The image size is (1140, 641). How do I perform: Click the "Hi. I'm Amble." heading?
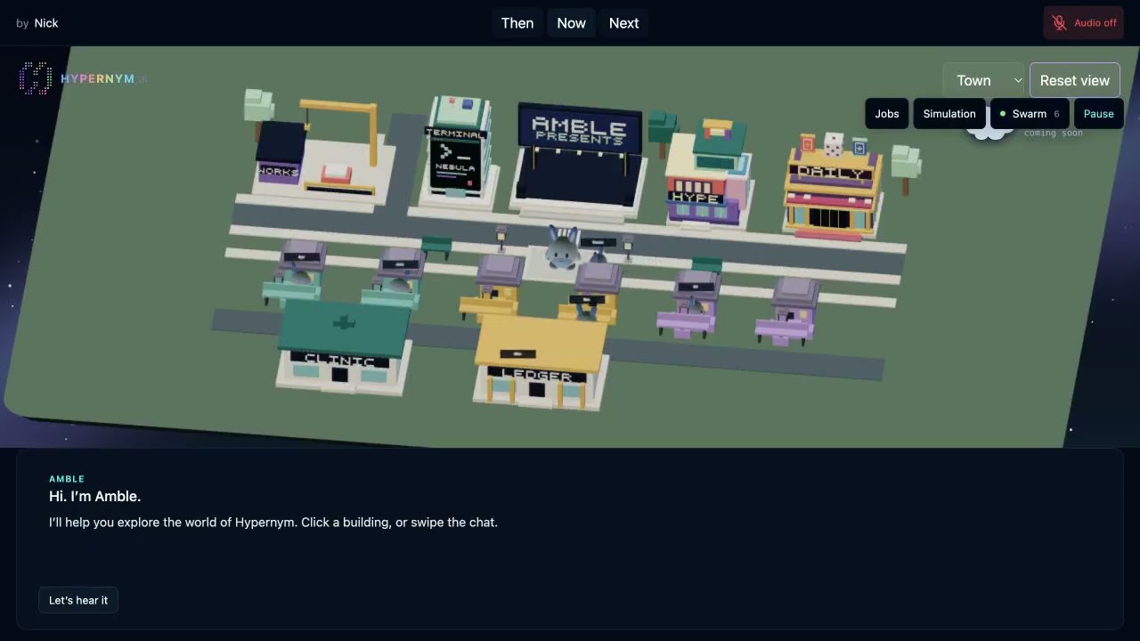coord(94,496)
